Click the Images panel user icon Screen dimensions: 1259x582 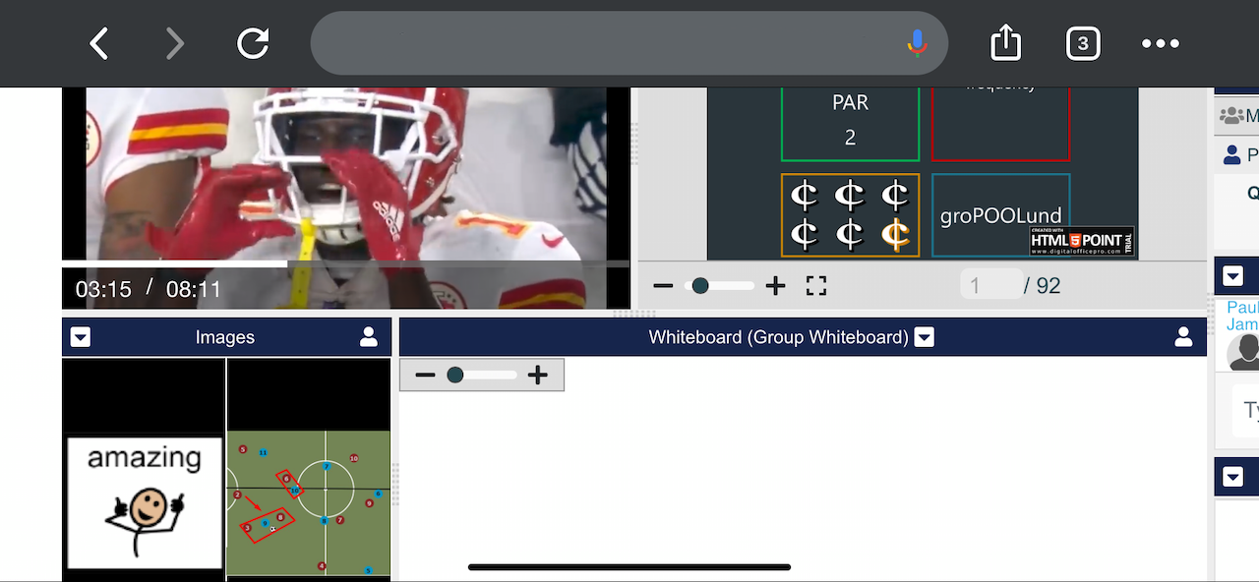click(369, 337)
